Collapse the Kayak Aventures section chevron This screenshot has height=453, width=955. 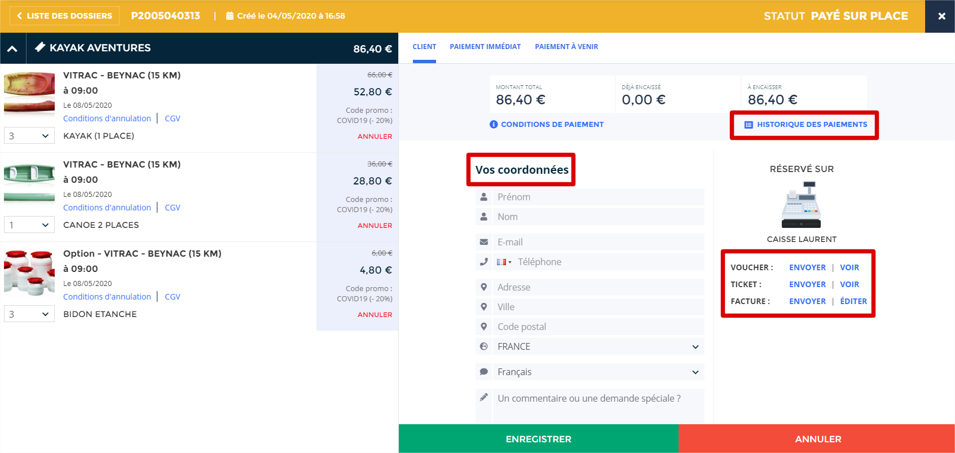point(12,49)
